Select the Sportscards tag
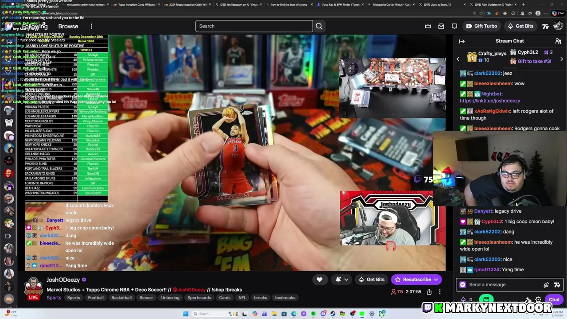 (199, 298)
